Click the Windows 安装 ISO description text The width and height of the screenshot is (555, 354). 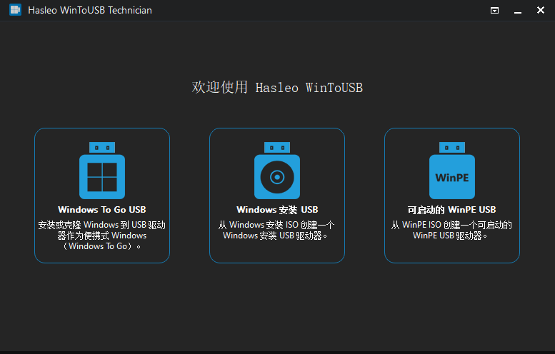click(277, 230)
